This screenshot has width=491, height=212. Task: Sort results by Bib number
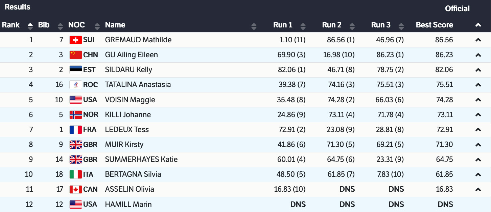[60, 26]
